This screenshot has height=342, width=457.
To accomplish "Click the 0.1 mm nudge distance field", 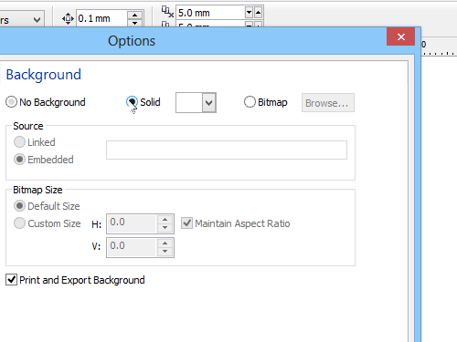I will 101,18.
